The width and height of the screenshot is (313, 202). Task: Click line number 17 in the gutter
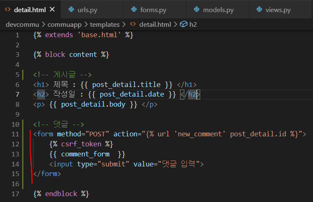point(15,194)
